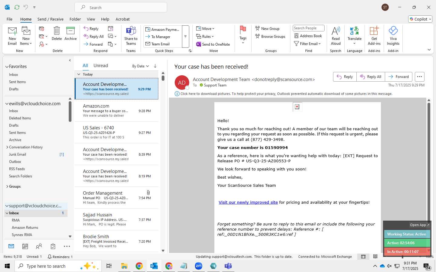Switch to Reading view in status bar

[375, 257]
